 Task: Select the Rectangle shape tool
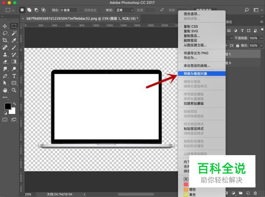tap(14, 83)
